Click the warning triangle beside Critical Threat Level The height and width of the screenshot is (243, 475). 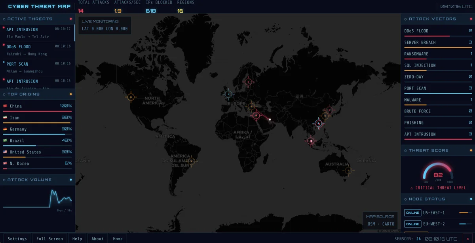click(412, 188)
